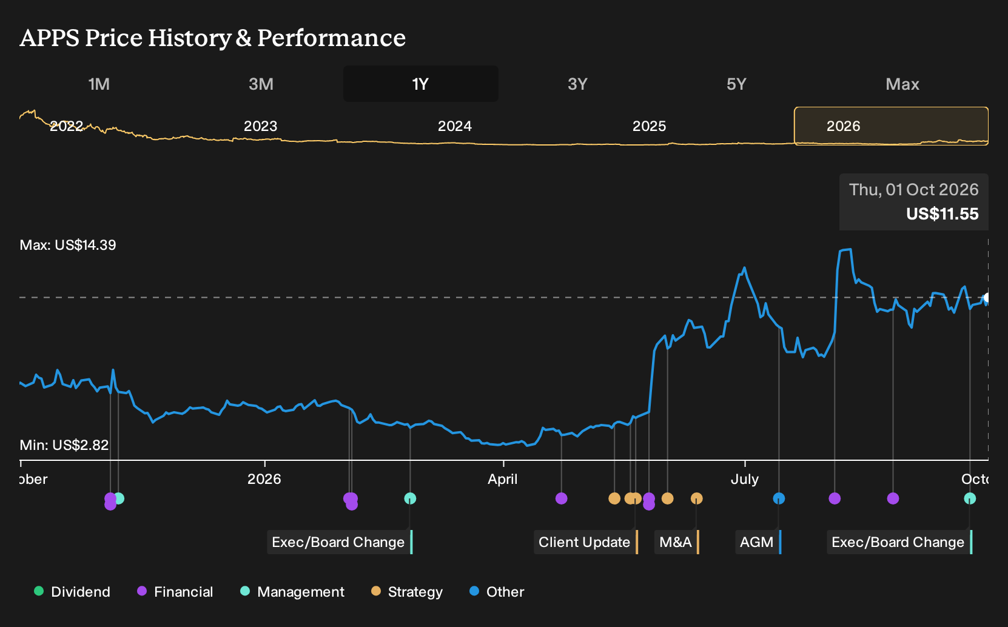Open the M&A event label

click(677, 542)
